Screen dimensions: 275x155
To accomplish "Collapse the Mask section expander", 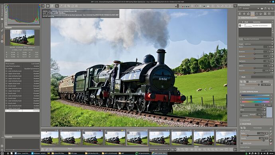I will click(240, 77).
